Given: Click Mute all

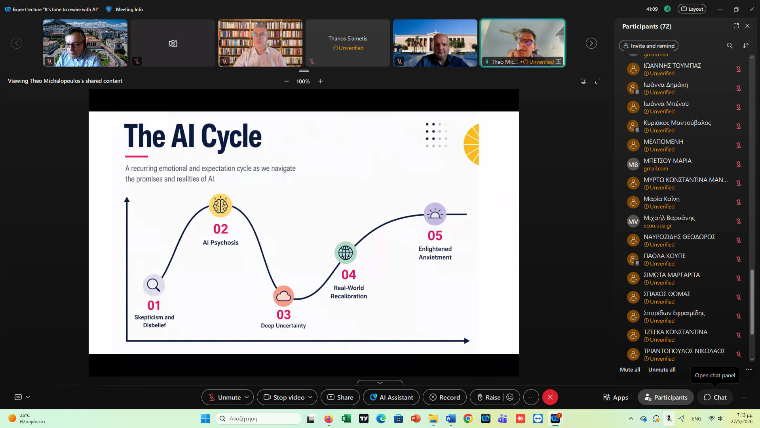Looking at the screenshot, I should click(x=630, y=369).
